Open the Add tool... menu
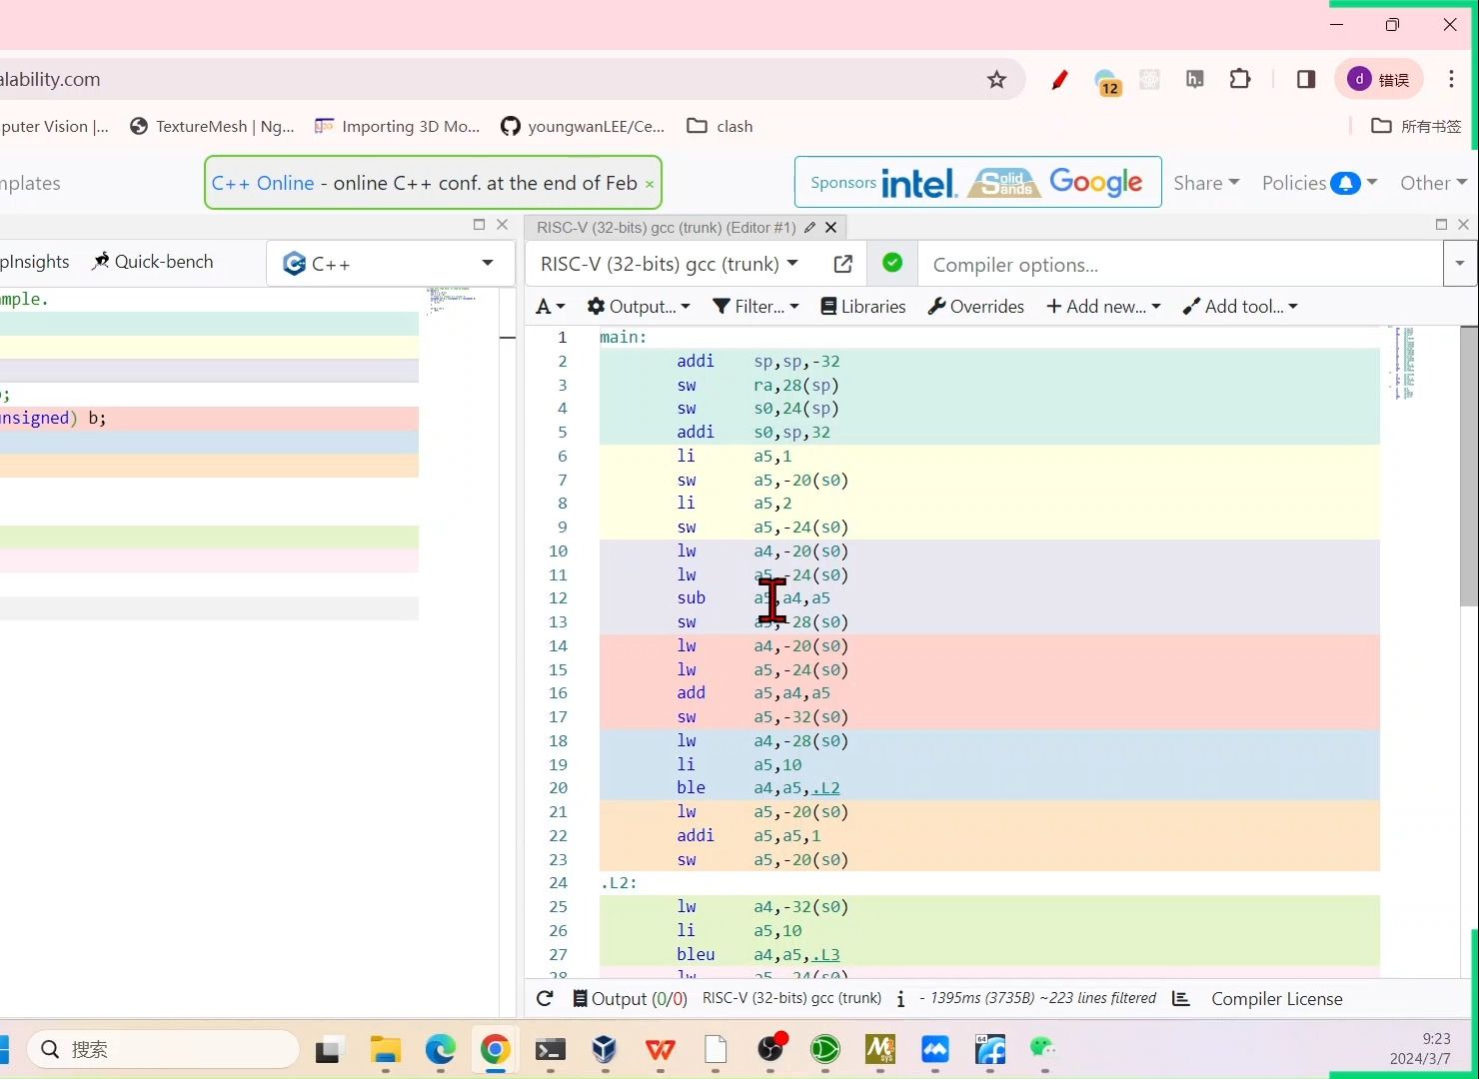This screenshot has width=1479, height=1079. [x=1240, y=307]
